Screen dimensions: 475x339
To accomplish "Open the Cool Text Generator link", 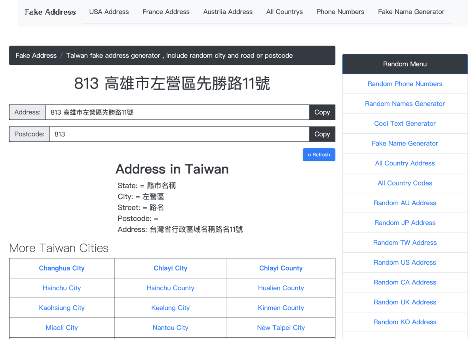I will [405, 123].
